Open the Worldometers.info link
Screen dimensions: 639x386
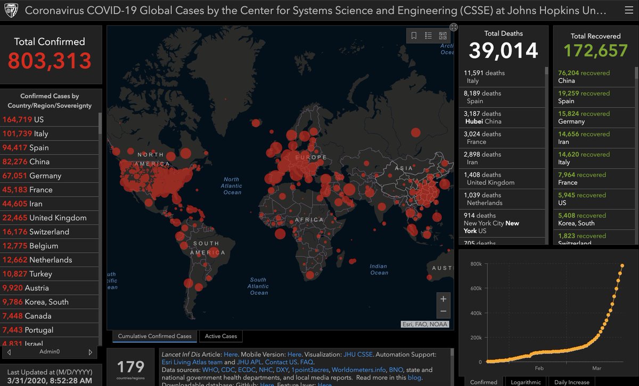[358, 369]
